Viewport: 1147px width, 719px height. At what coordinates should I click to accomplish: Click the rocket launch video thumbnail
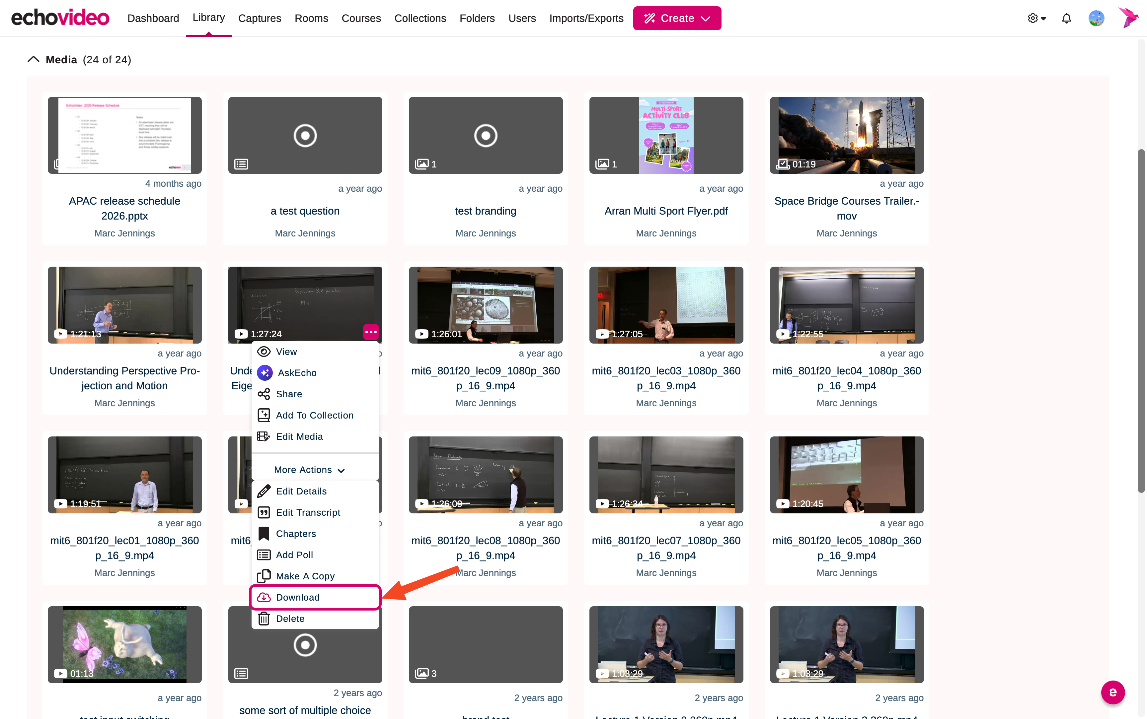[846, 135]
